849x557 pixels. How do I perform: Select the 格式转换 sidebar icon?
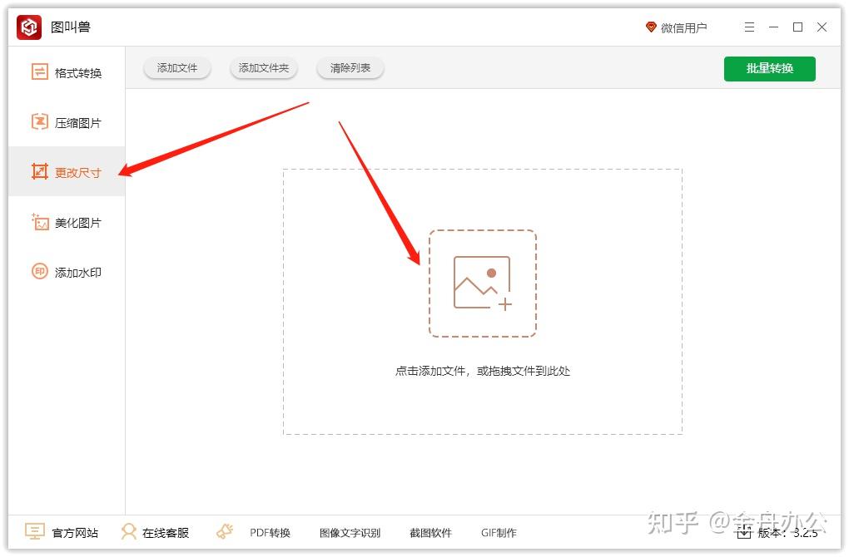click(x=39, y=72)
